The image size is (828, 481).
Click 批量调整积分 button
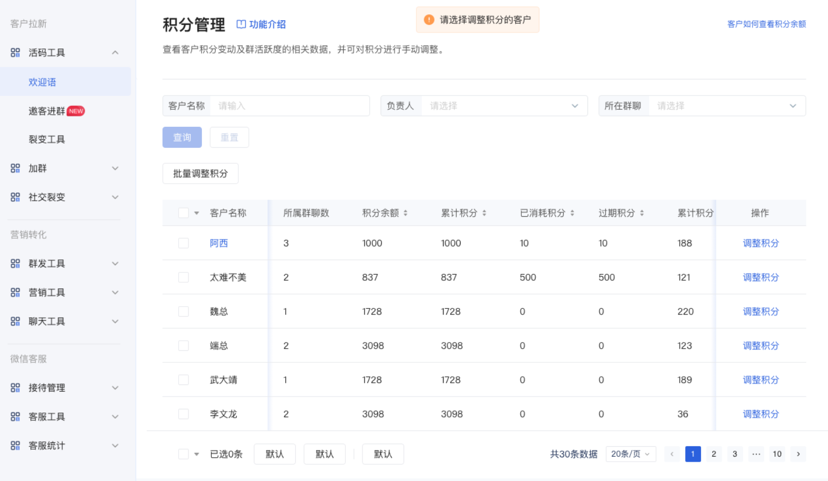tap(200, 173)
